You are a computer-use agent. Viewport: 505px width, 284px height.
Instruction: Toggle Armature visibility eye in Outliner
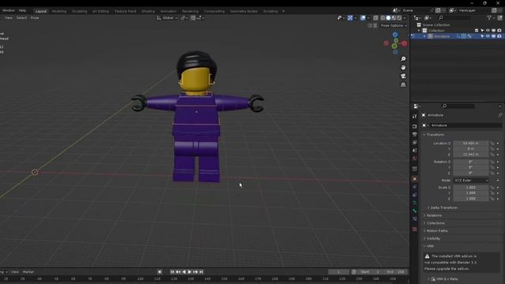click(488, 36)
